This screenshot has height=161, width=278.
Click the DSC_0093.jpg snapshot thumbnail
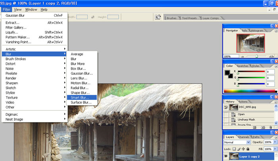(234, 107)
